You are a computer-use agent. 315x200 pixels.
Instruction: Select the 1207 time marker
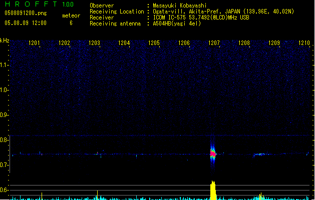214,43
